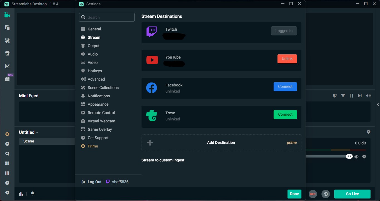Start recording with the REC button
Viewport: 380px width, 201px height.
313,194
